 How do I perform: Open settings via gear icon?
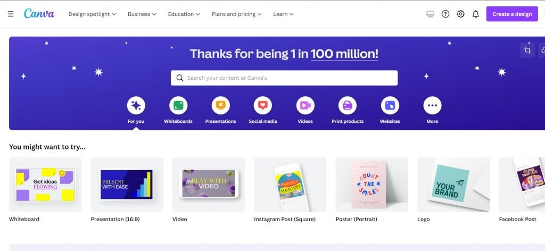tap(461, 14)
